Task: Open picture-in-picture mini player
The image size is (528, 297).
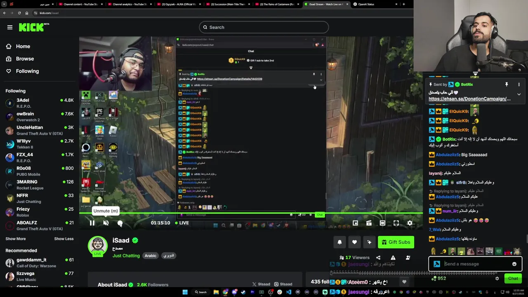Action: (x=355, y=223)
